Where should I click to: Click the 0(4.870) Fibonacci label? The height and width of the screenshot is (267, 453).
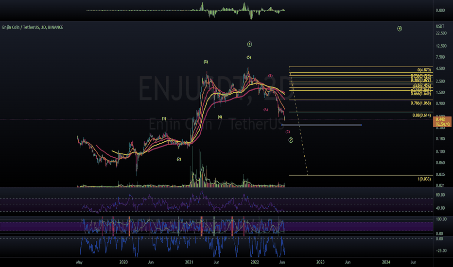pos(424,70)
